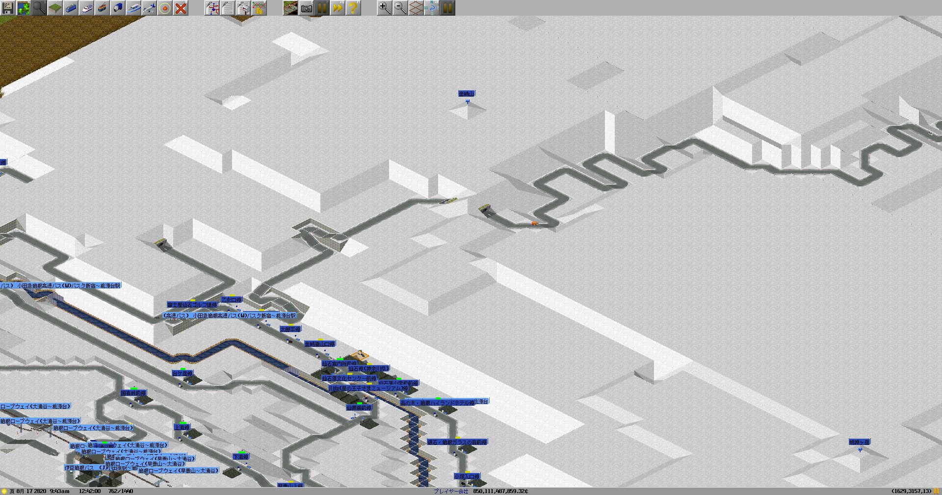Open the tram construction tools
The height and width of the screenshot is (495, 942).
(x=102, y=8)
